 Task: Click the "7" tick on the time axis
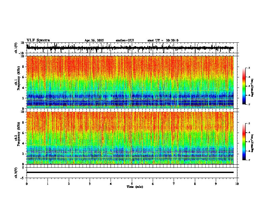pos(174,184)
